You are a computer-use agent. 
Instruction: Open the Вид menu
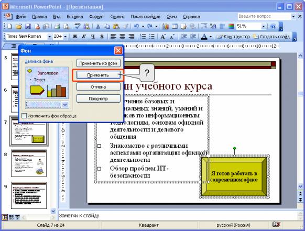tap(57, 17)
